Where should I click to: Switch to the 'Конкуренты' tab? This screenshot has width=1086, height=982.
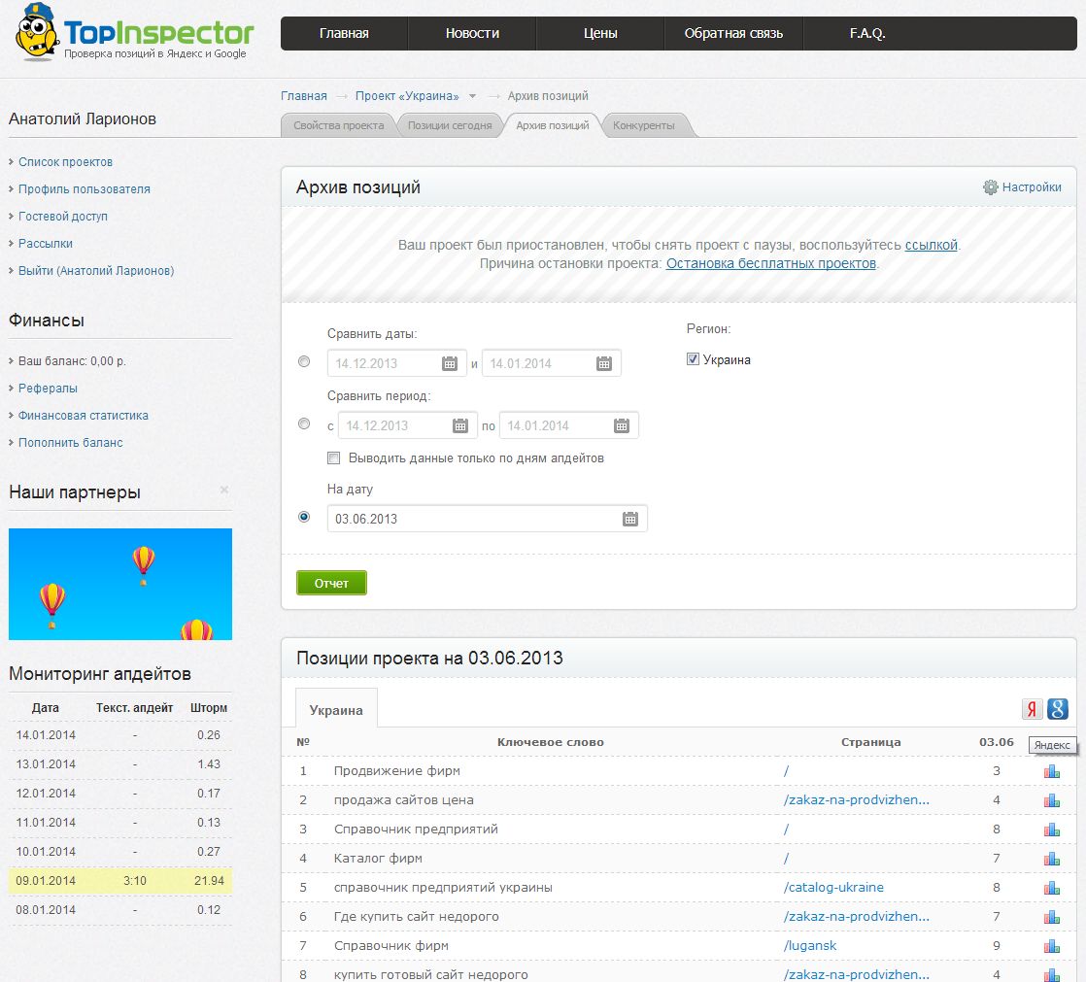pyautogui.click(x=643, y=125)
